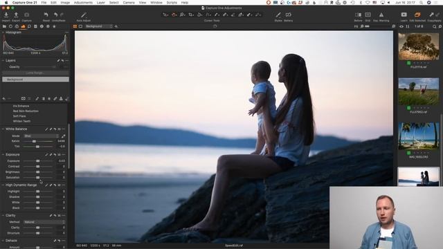Switch viewer to multi-view grid icon
Viewport: 443px width, 249px height.
pos(75,26)
